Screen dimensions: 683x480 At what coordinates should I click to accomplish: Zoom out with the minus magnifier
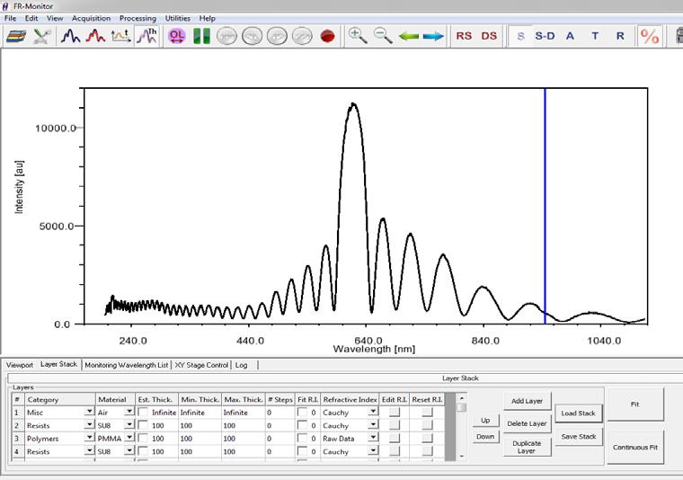383,36
